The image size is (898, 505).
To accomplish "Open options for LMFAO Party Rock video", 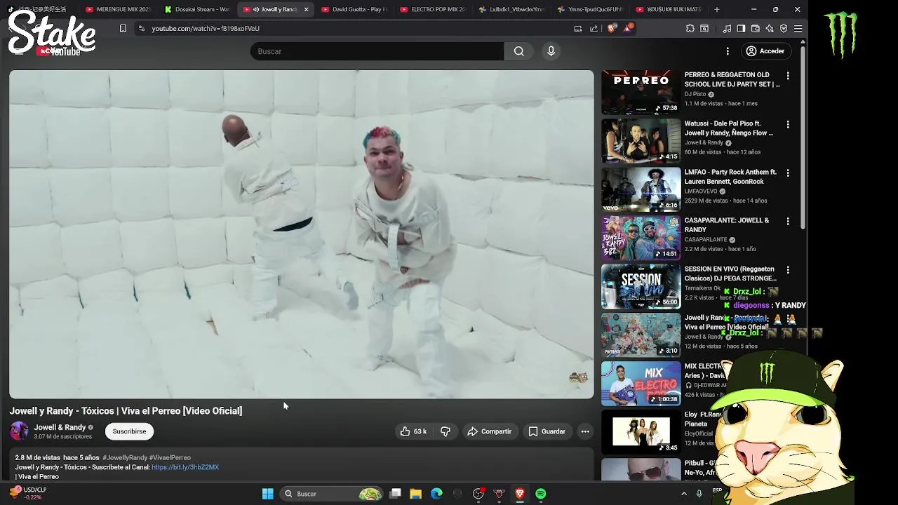I will click(x=788, y=173).
